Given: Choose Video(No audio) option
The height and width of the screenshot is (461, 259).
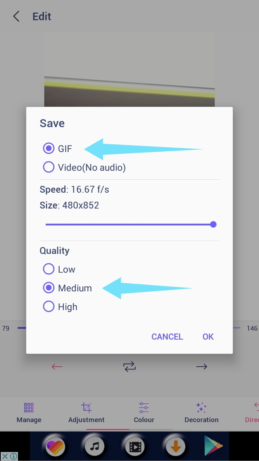Looking at the screenshot, I should pos(49,167).
